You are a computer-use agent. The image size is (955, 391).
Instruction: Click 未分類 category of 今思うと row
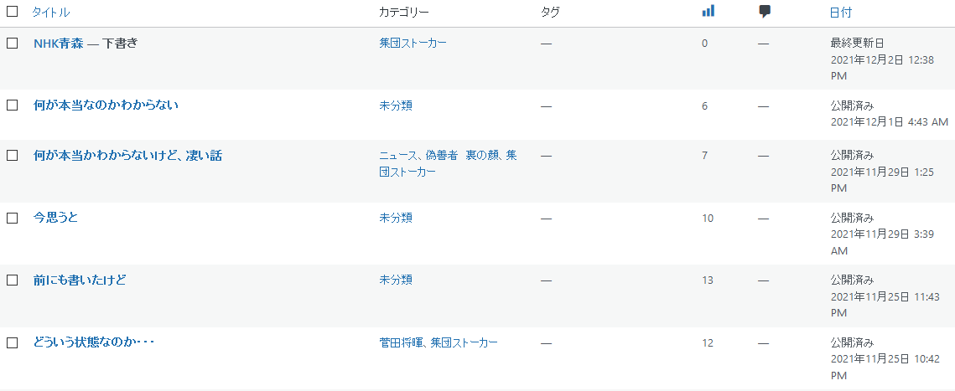396,218
